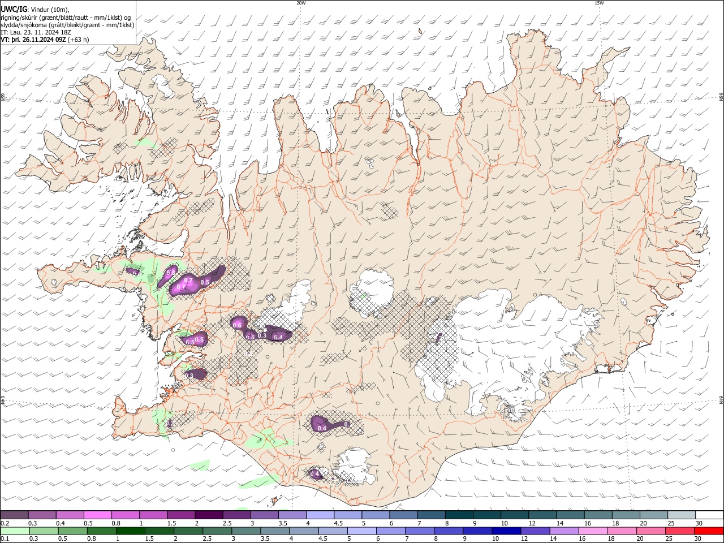The height and width of the screenshot is (543, 724).
Task: Click the '20W' longitude label
Action: pos(301,3)
